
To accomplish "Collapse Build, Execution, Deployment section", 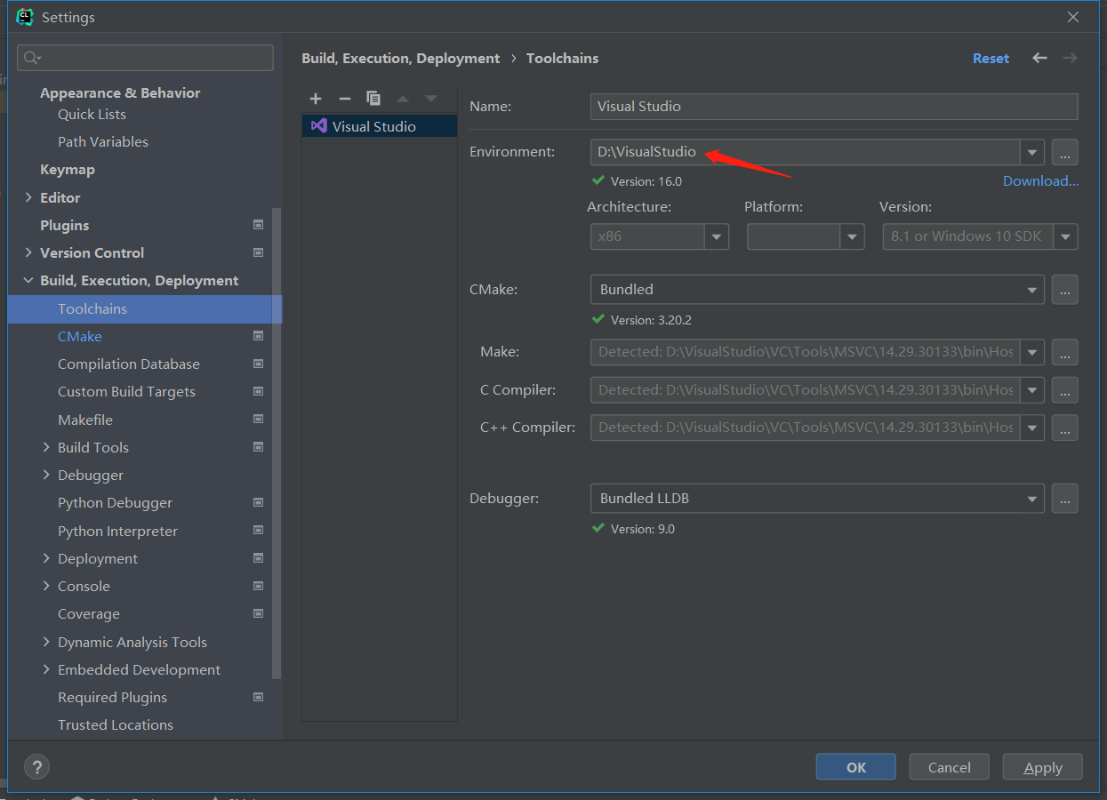I will click(x=28, y=280).
